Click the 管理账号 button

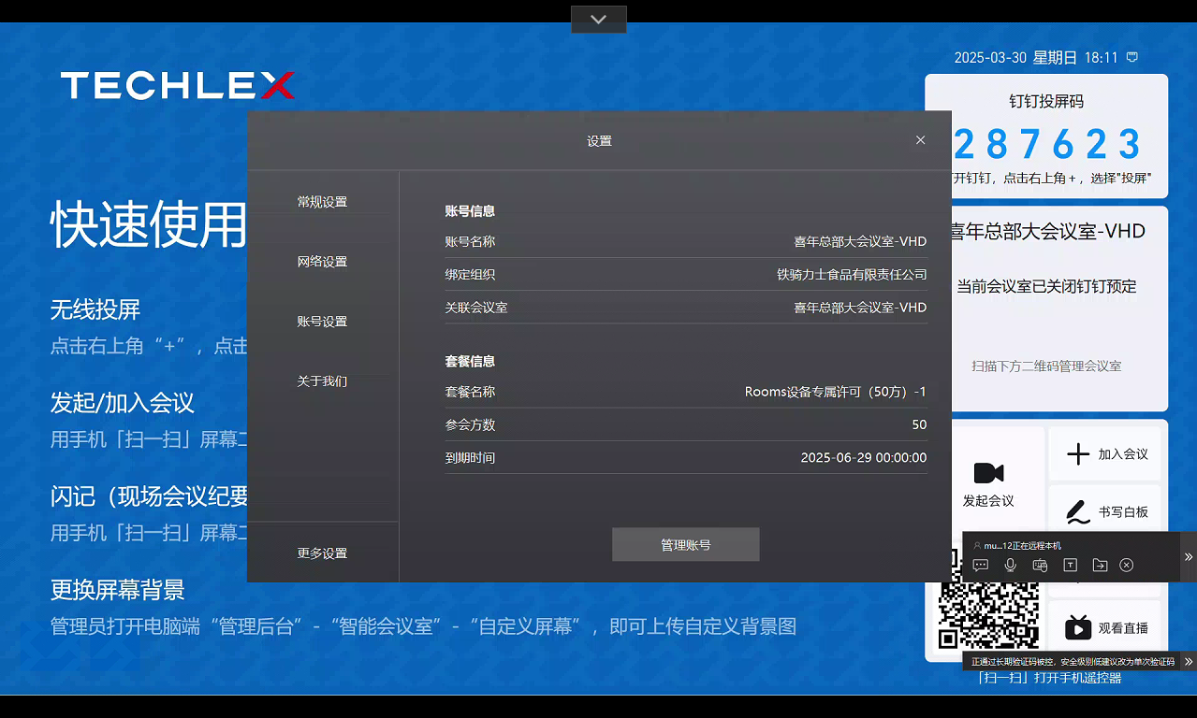tap(686, 545)
